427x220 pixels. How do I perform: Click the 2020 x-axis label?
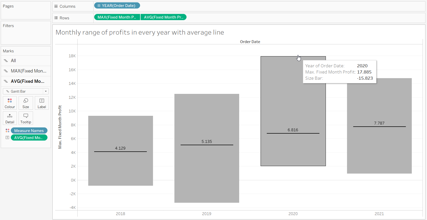pyautogui.click(x=293, y=214)
